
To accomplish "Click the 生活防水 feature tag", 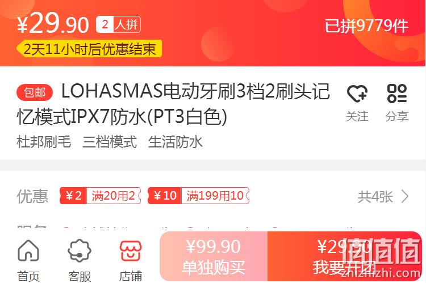I will point(176,142).
